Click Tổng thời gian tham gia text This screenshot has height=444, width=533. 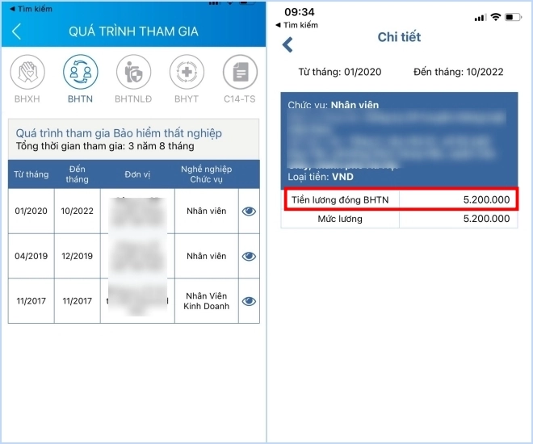tap(105, 146)
